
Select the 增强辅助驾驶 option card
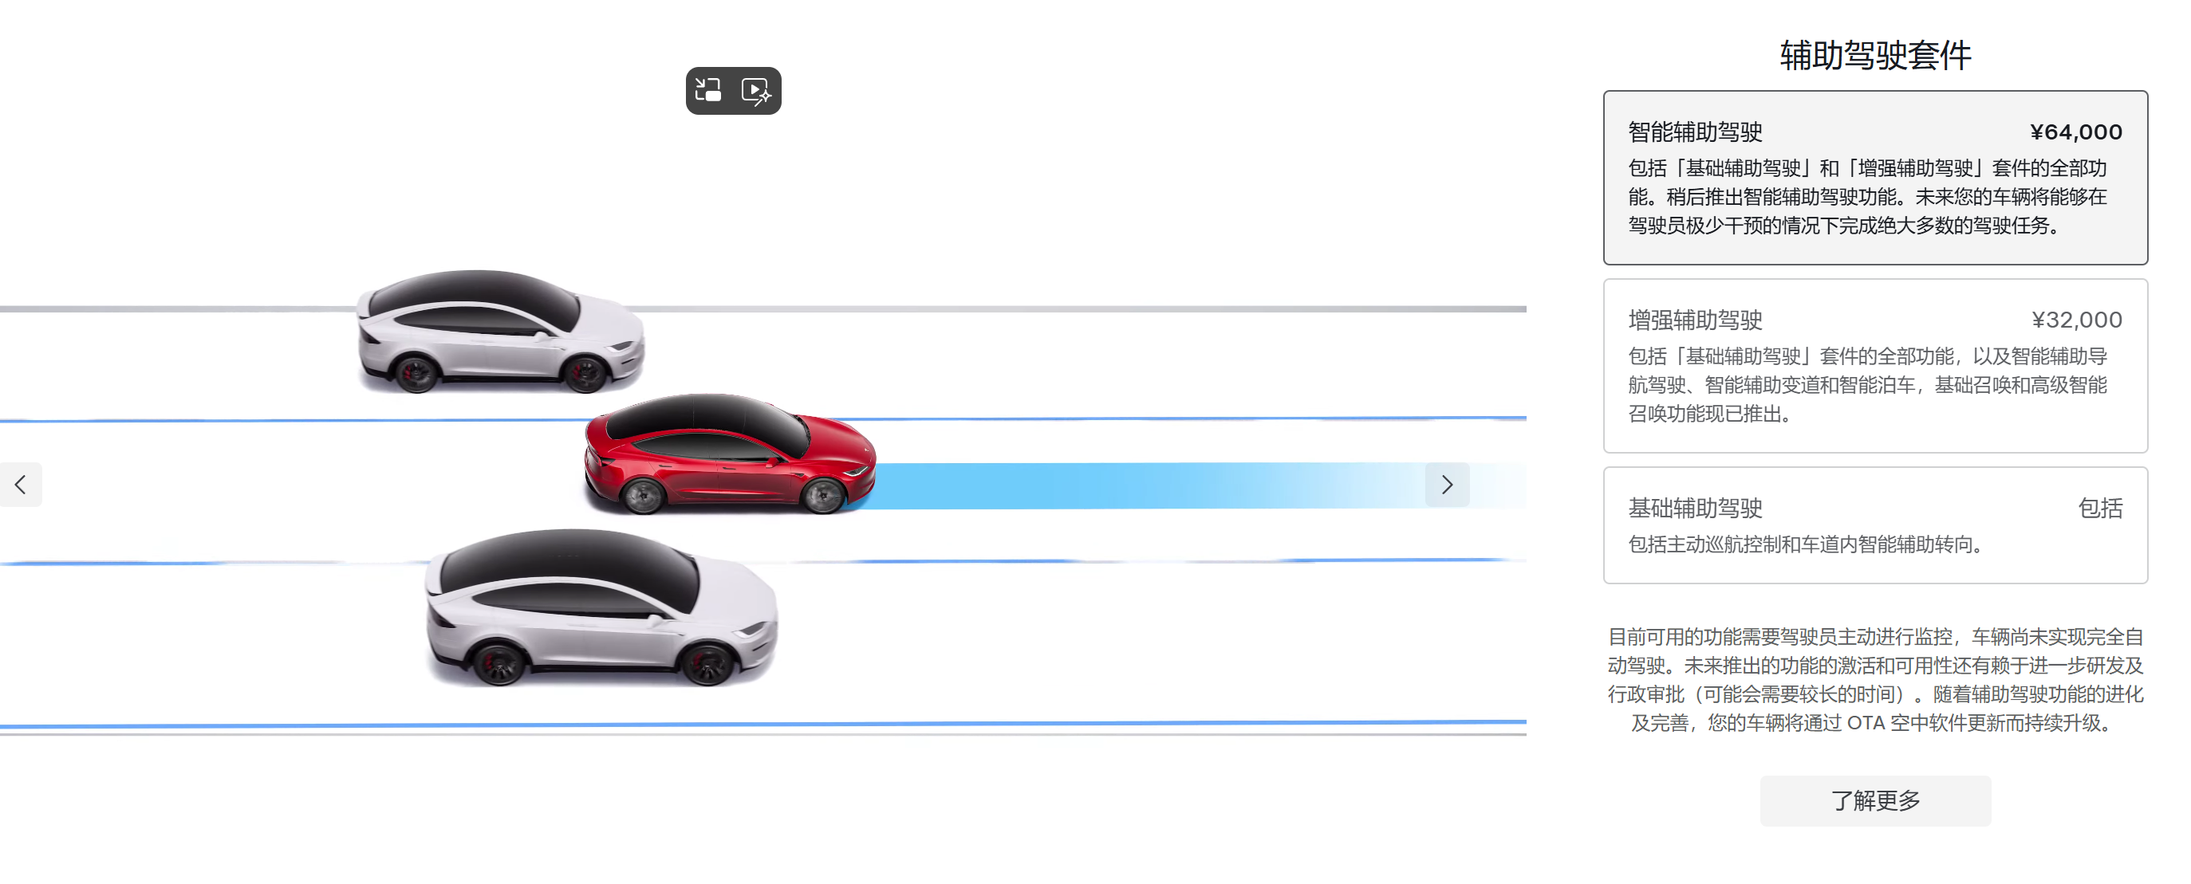[x=1874, y=366]
